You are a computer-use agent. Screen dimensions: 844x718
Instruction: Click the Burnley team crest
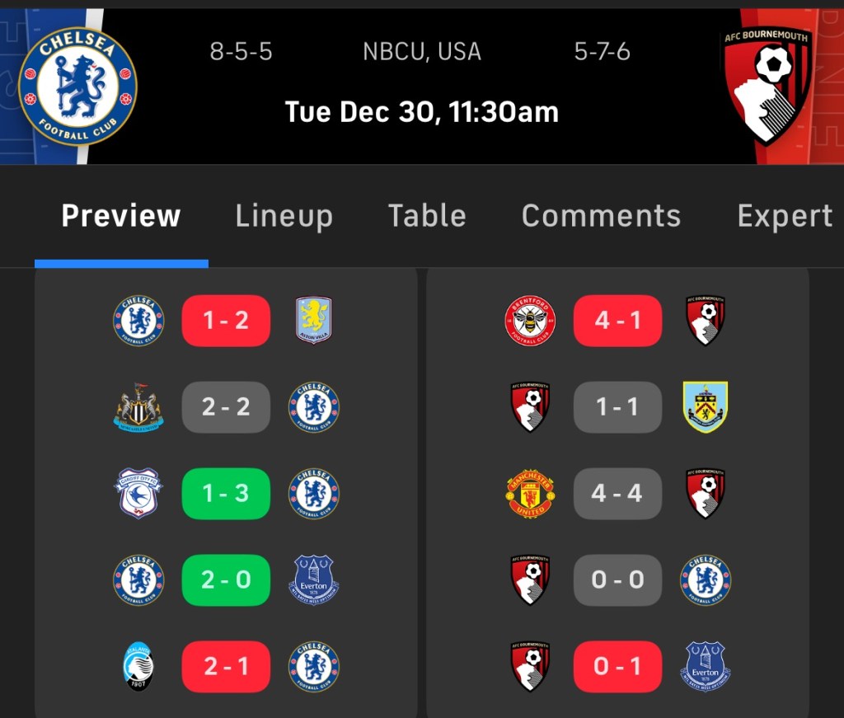706,407
